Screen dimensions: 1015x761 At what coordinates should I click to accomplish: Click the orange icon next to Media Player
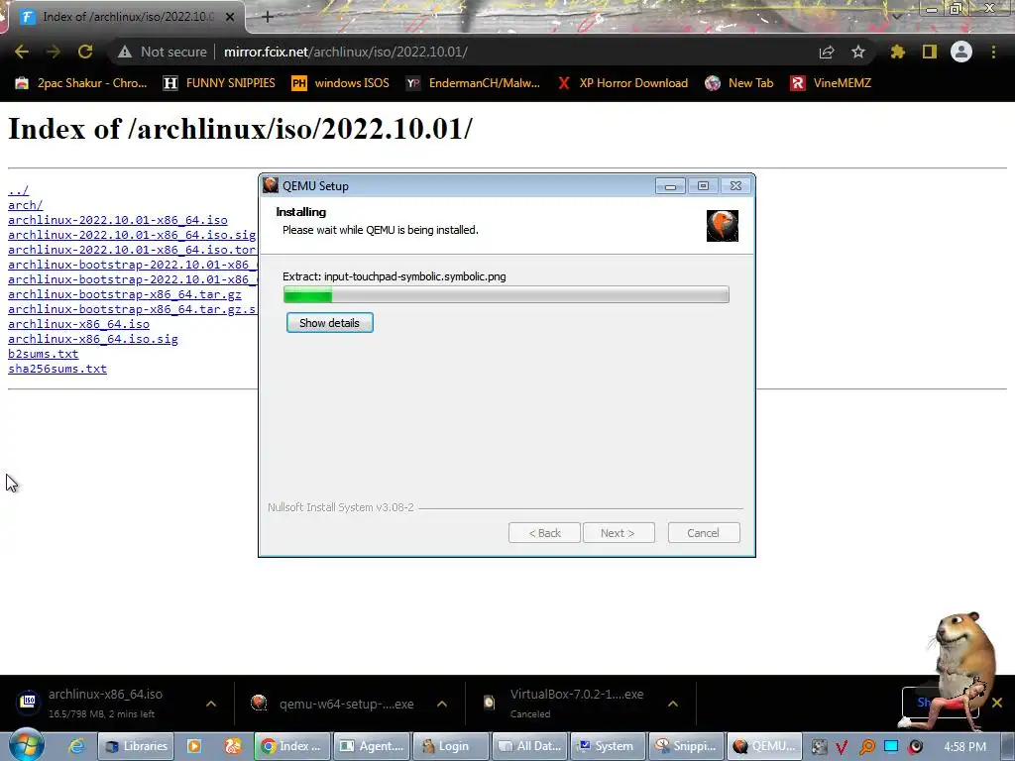click(x=233, y=746)
